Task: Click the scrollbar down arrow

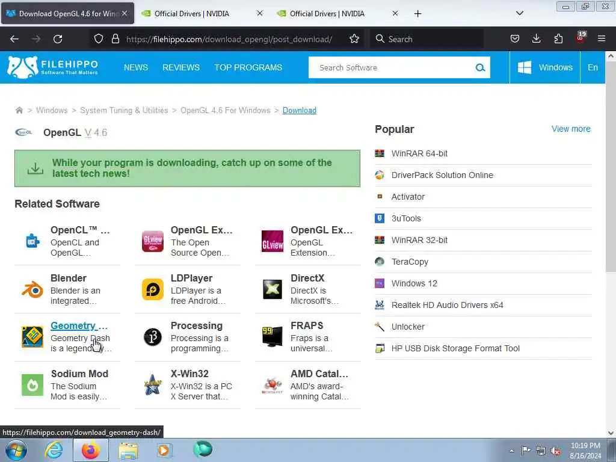Action: (611, 433)
